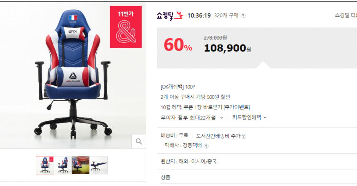
Task: Click the magnifier zoom icon on product image
Action: point(139,142)
